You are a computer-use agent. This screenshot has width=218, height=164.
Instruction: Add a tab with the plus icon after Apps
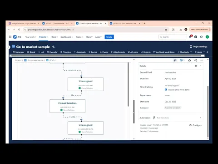point(207,52)
